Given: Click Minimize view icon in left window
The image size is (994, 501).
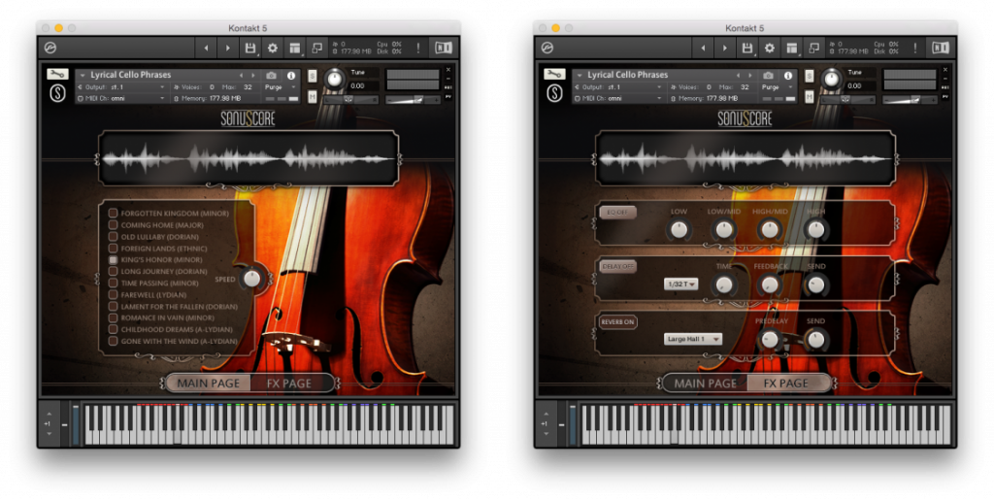Looking at the screenshot, I should (317, 48).
